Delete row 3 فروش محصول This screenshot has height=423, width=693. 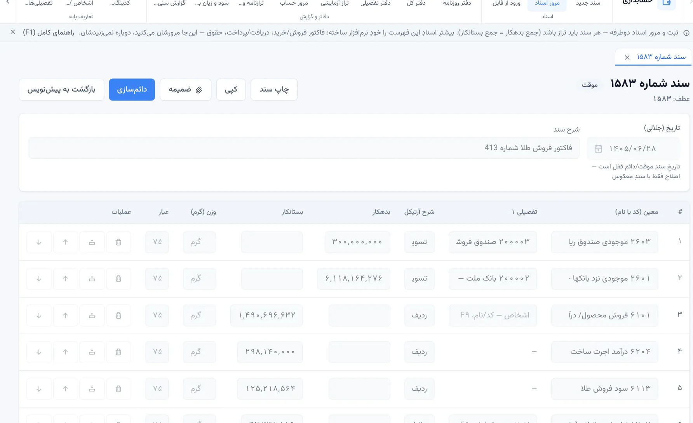(x=118, y=316)
